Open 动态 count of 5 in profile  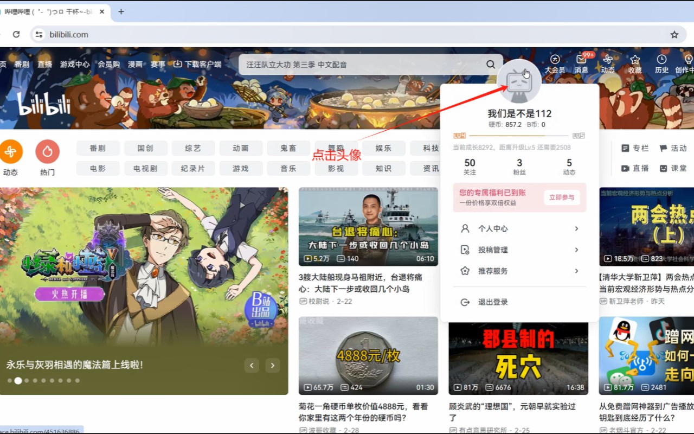pyautogui.click(x=569, y=167)
